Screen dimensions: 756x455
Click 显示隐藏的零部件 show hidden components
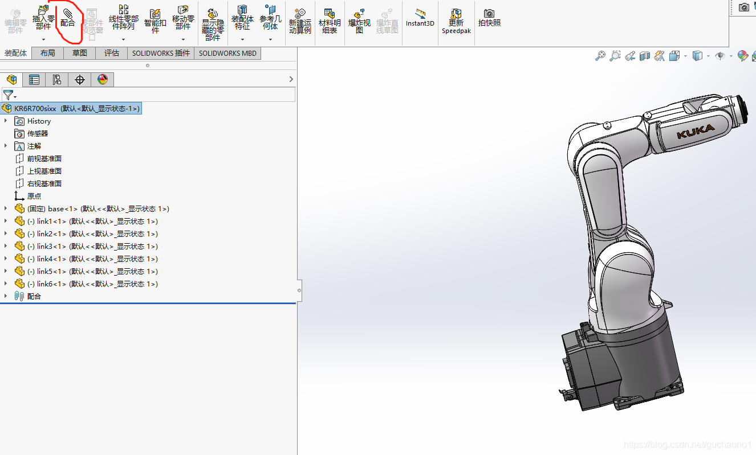coord(213,25)
